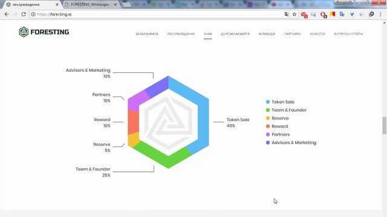This screenshot has height=217, width=387.
Task: Click the FORESTING logo
Action: (x=44, y=32)
